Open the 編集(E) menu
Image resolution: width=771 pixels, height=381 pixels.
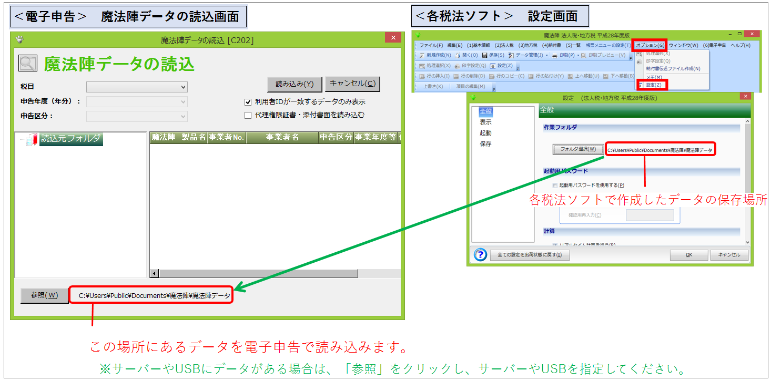point(455,45)
